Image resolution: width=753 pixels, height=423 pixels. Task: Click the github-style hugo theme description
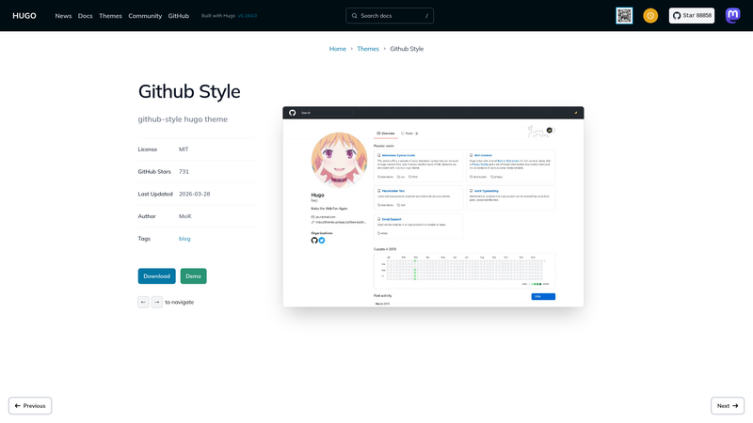point(183,119)
